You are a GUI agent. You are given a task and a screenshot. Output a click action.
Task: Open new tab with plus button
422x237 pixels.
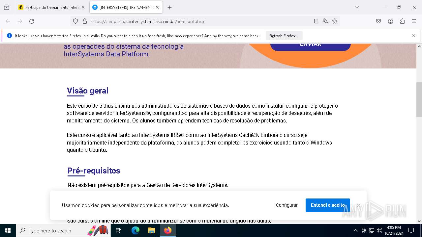pyautogui.click(x=169, y=7)
